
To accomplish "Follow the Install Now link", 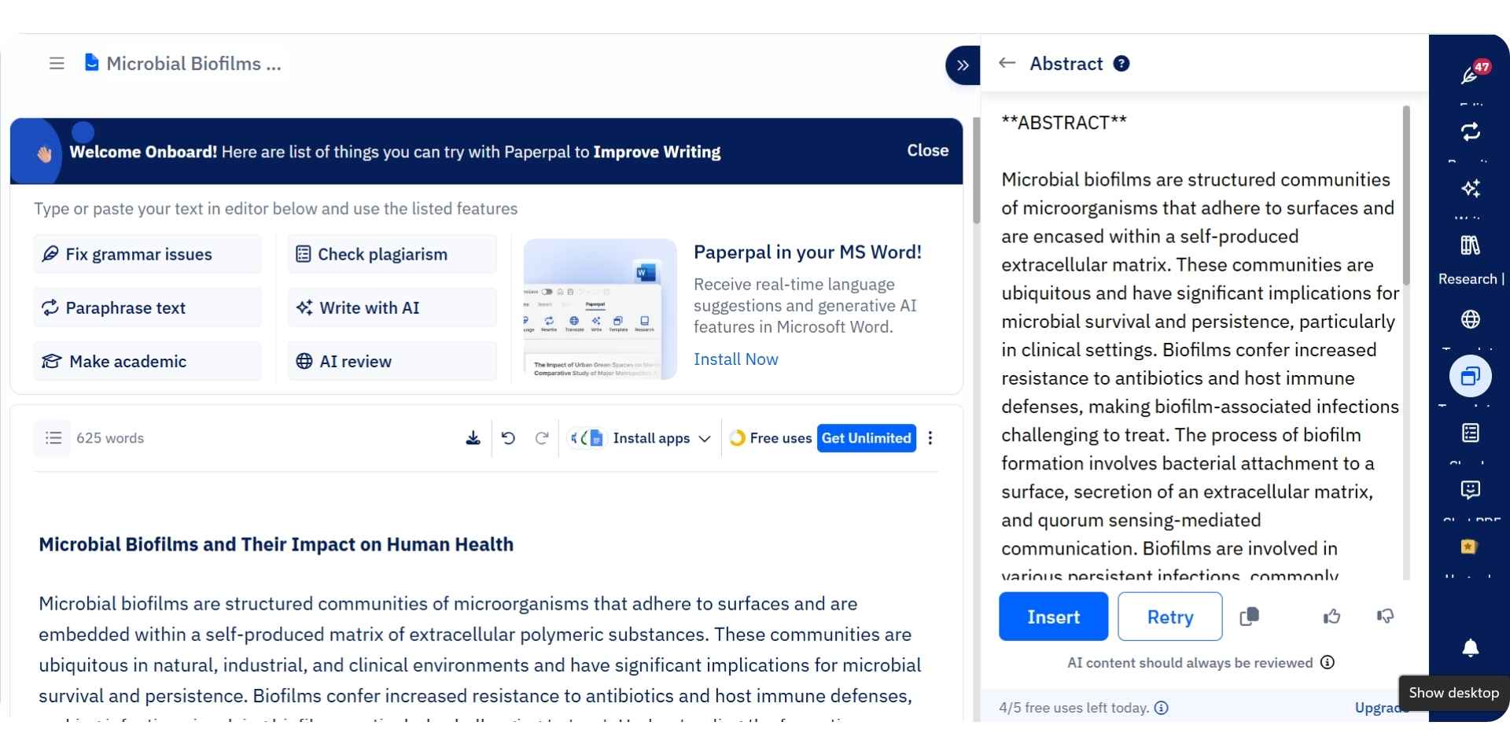I will point(735,359).
